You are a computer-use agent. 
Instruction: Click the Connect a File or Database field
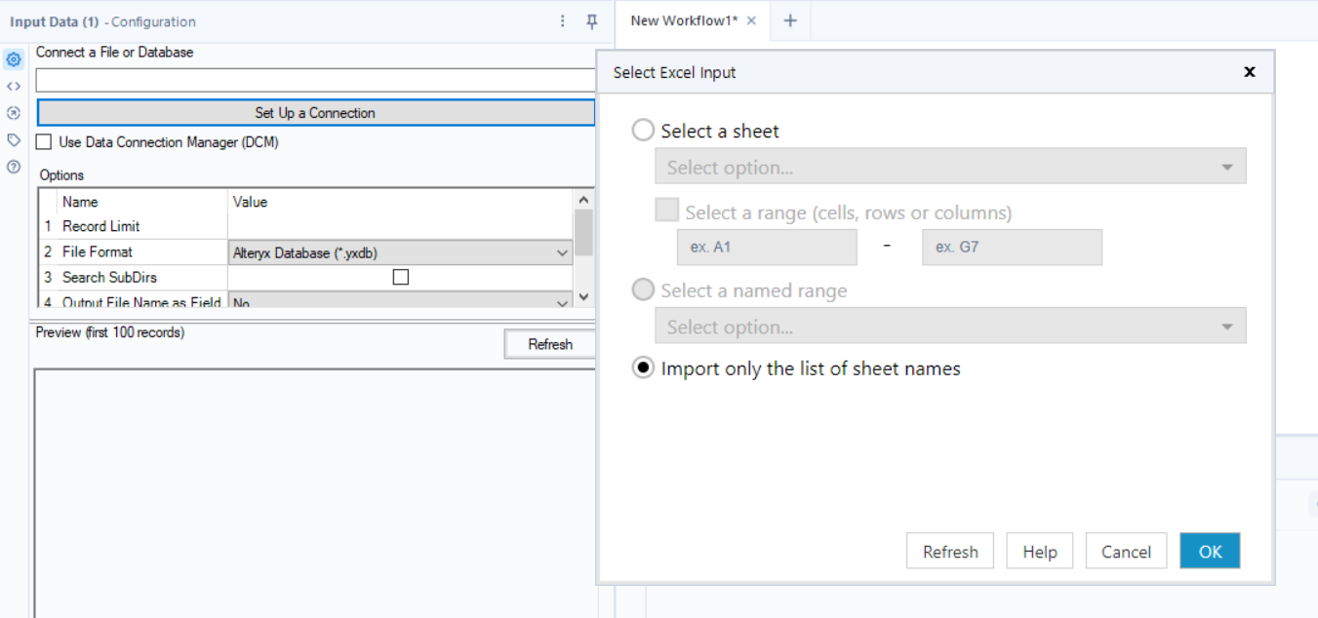(x=315, y=80)
